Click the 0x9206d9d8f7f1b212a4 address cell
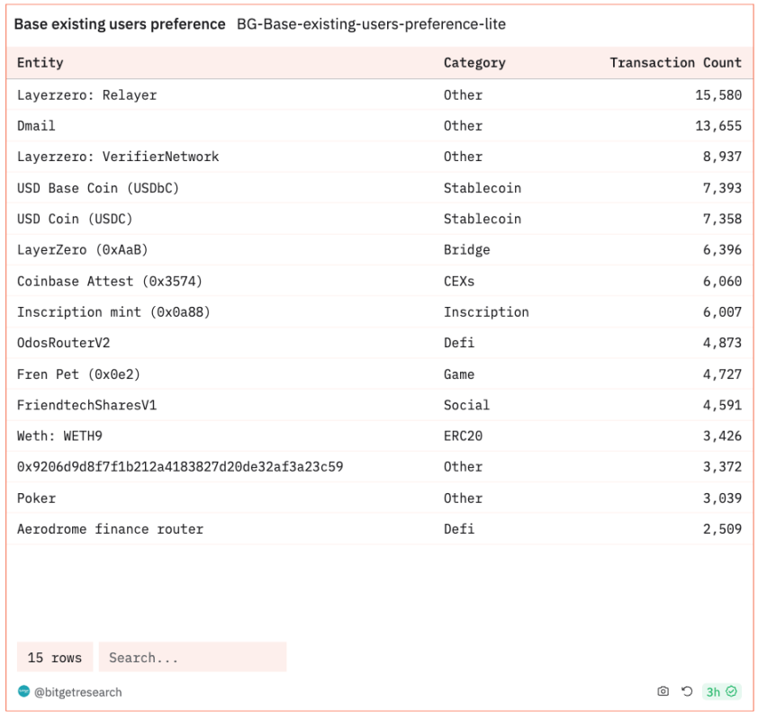The height and width of the screenshot is (719, 758). pyautogui.click(x=180, y=467)
